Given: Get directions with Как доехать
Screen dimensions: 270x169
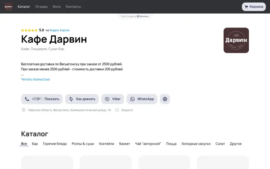Looking at the screenshot, I should [x=82, y=99].
